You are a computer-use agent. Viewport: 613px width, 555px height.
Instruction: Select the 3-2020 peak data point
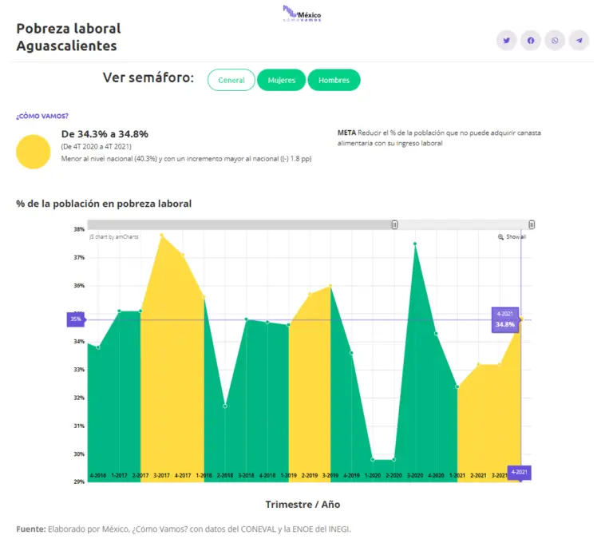[415, 244]
